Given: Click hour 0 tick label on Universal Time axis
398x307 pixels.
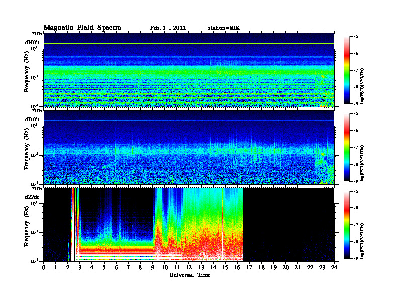Looking at the screenshot, I should [x=44, y=267].
